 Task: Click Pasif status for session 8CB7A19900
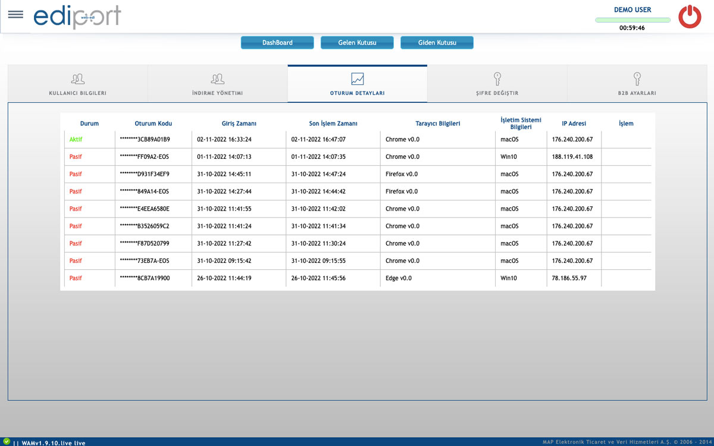pyautogui.click(x=76, y=277)
